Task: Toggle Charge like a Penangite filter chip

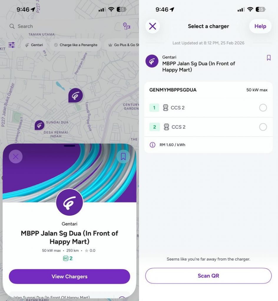Action: click(76, 45)
